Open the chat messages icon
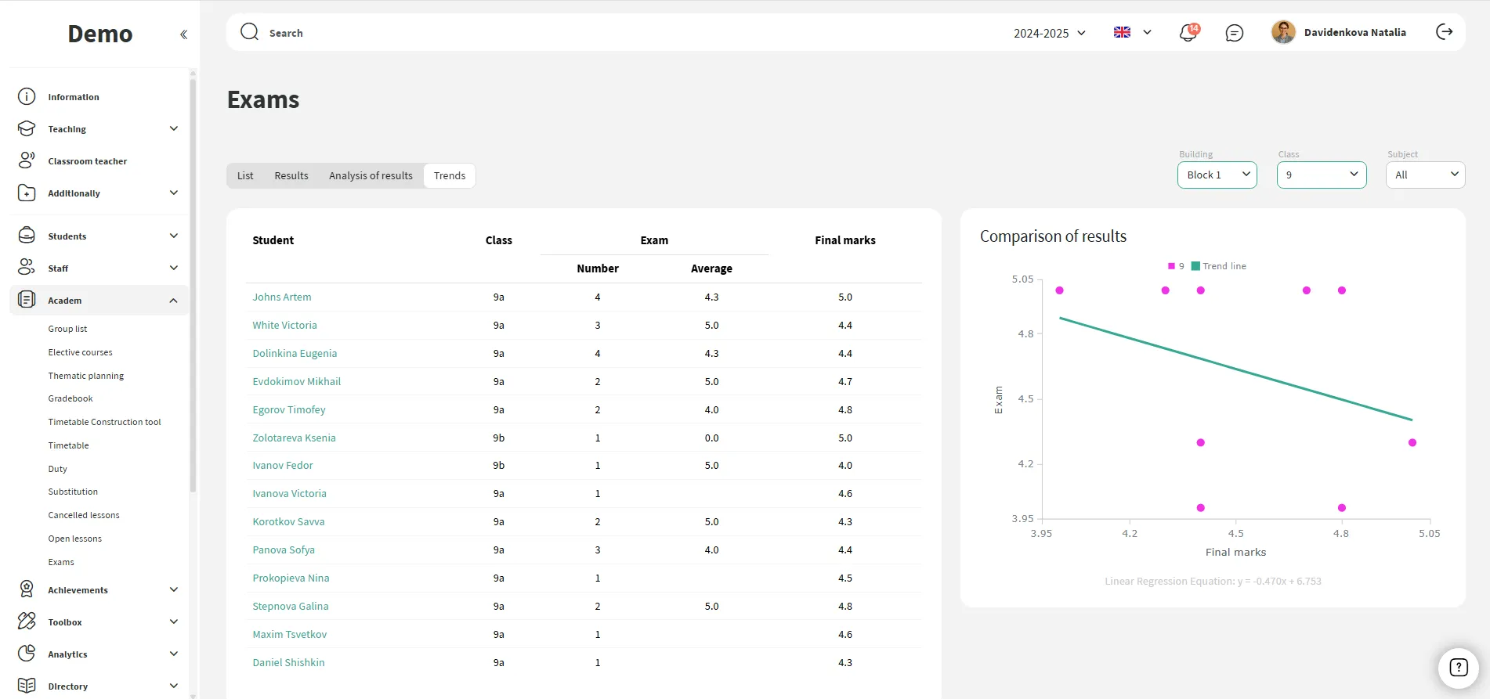1490x699 pixels. (1234, 33)
